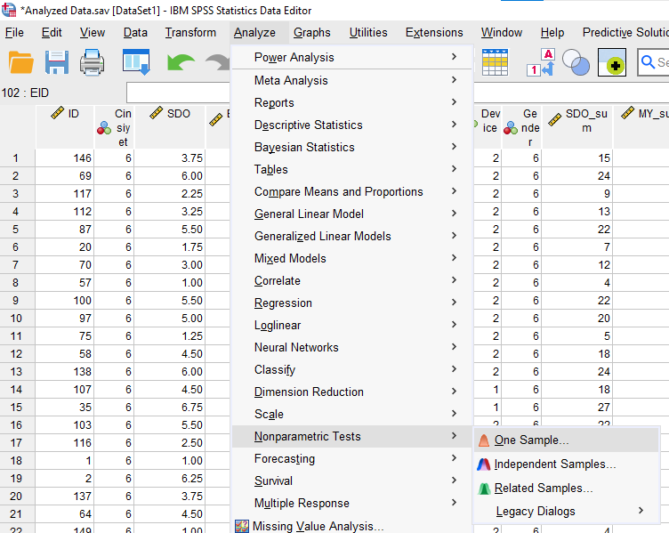This screenshot has width=669, height=533.
Task: Expand the Tables submenu
Action: tap(352, 169)
